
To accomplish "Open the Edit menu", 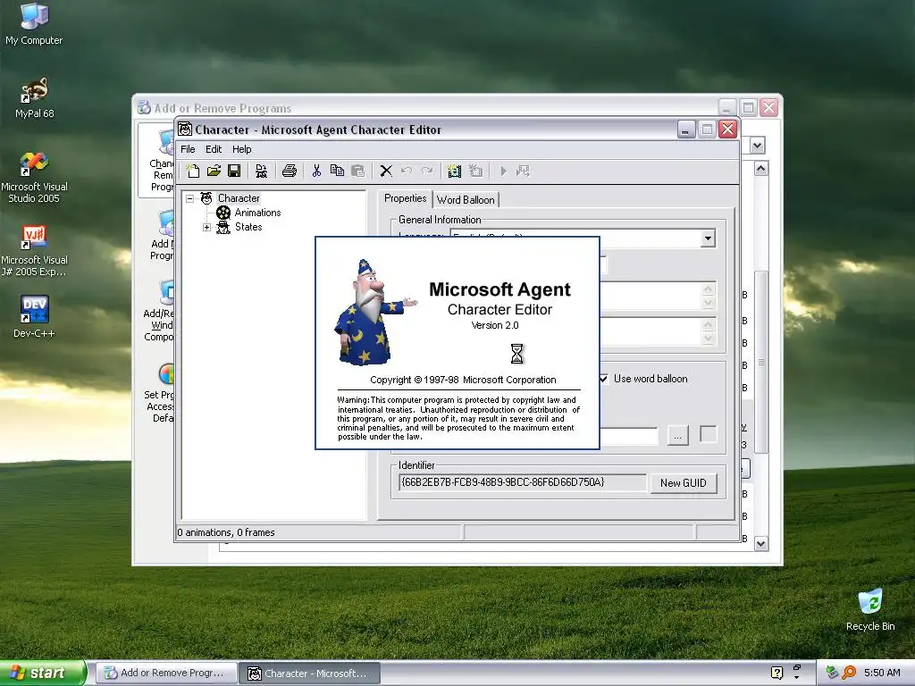I will (x=213, y=149).
